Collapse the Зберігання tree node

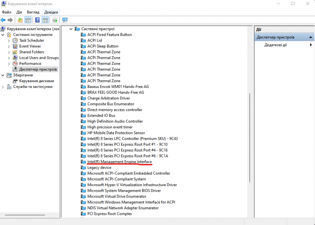[x=3, y=75]
